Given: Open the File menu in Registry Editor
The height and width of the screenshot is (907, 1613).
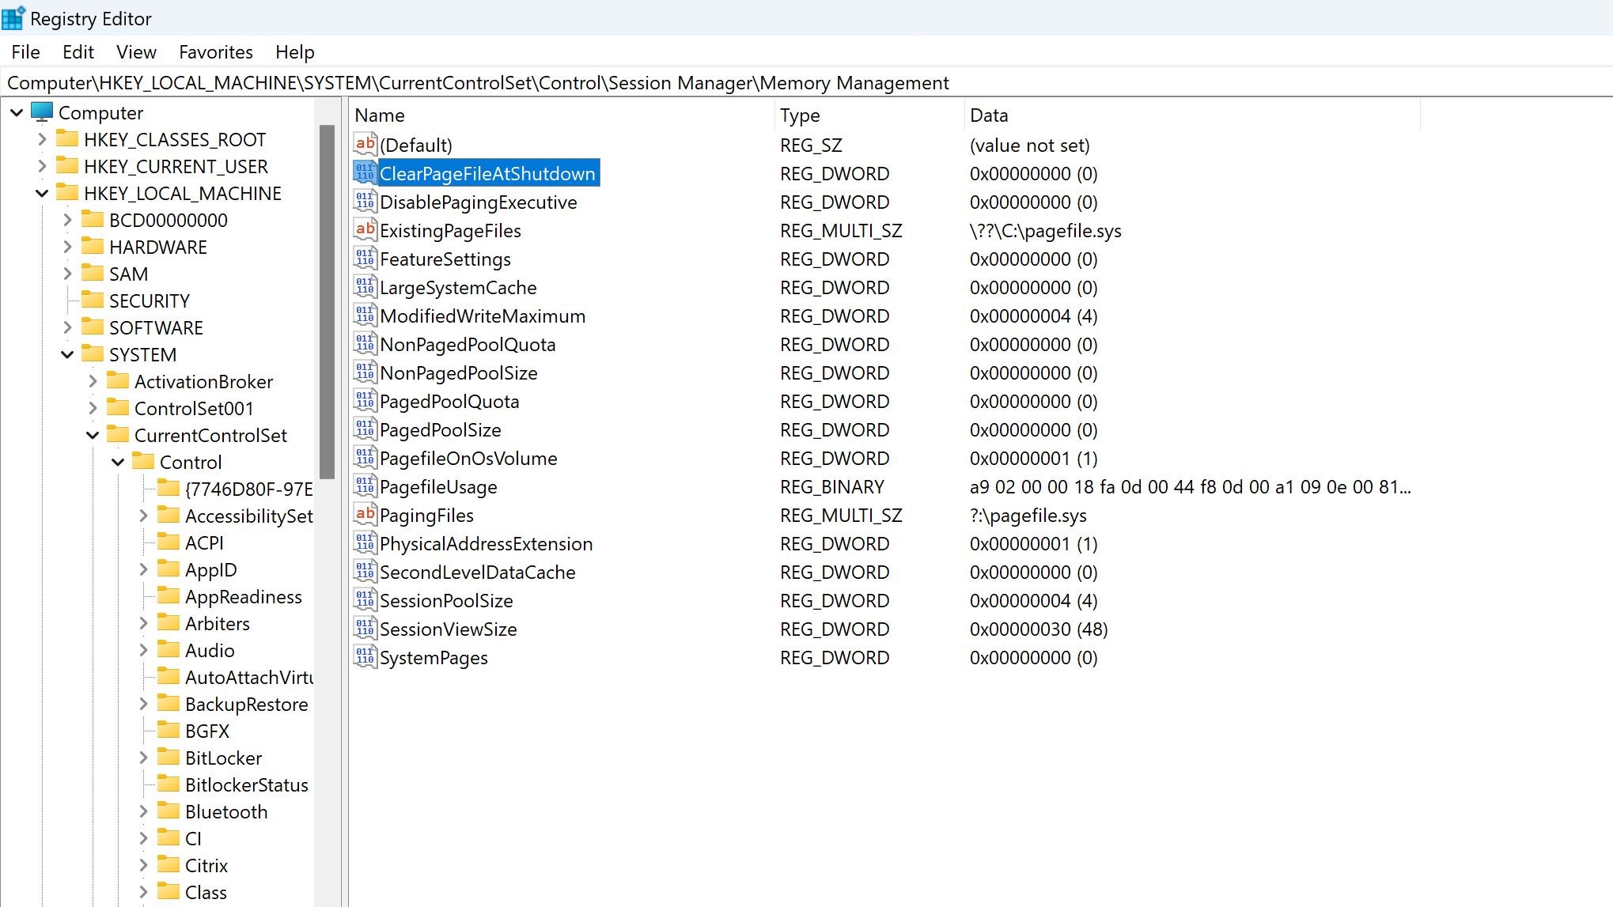Looking at the screenshot, I should tap(25, 52).
